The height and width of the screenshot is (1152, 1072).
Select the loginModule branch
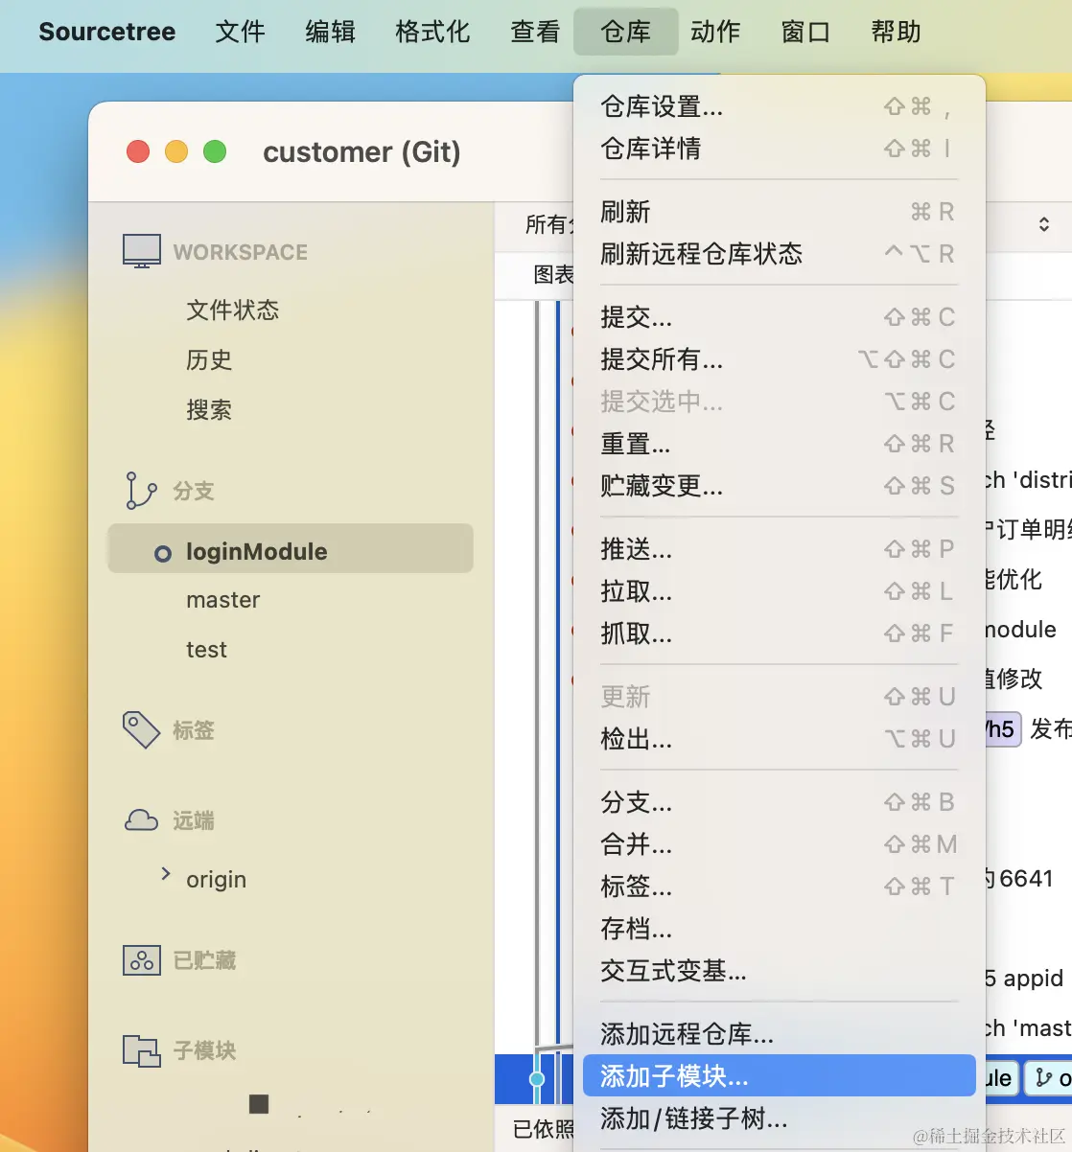coord(291,548)
